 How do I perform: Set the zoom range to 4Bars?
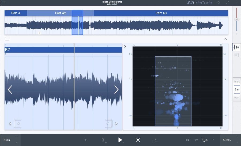(x=237, y=81)
